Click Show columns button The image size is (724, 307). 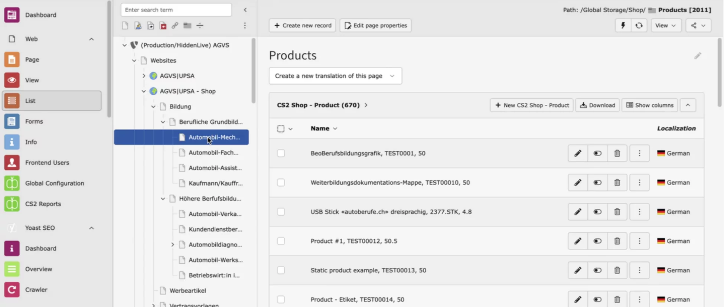(650, 105)
